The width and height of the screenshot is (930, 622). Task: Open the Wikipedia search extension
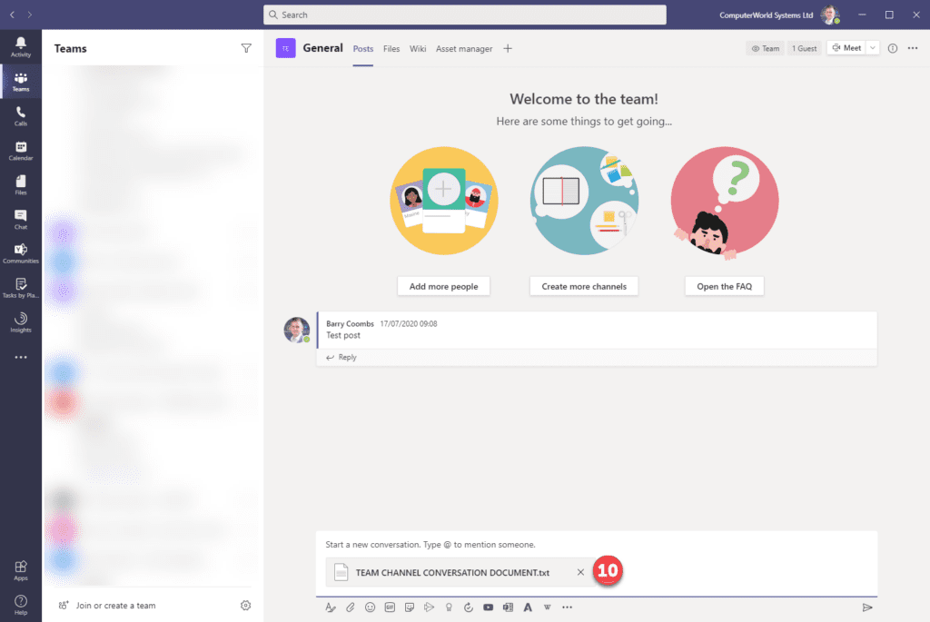tap(548, 607)
